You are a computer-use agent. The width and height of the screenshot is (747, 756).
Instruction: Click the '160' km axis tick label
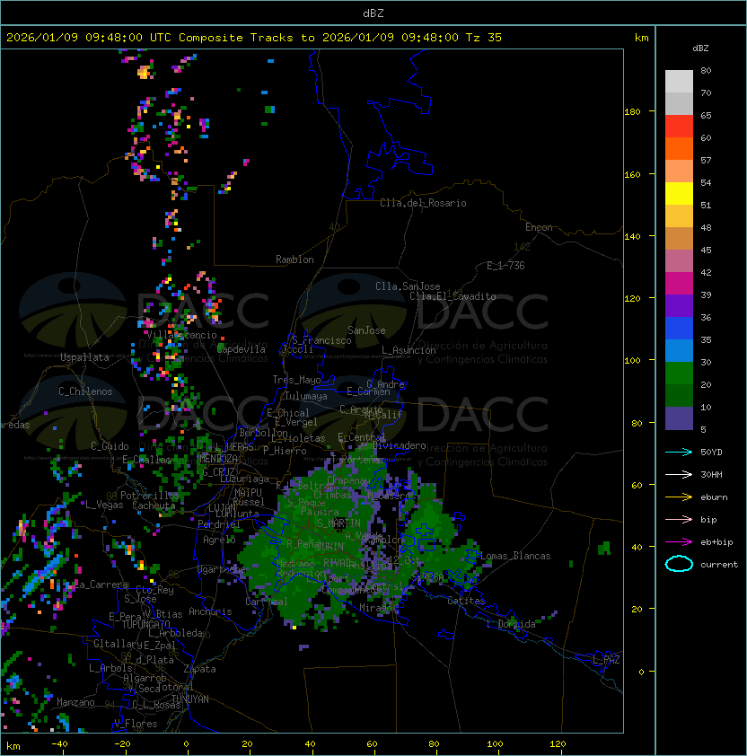click(632, 174)
